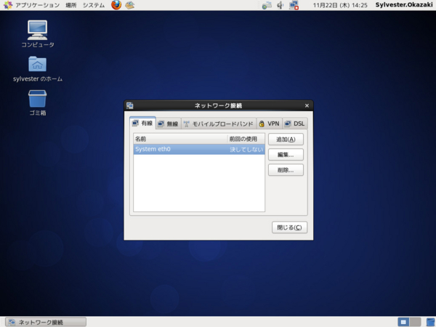Click the 追加(A) button
The height and width of the screenshot is (327, 436).
[286, 140]
